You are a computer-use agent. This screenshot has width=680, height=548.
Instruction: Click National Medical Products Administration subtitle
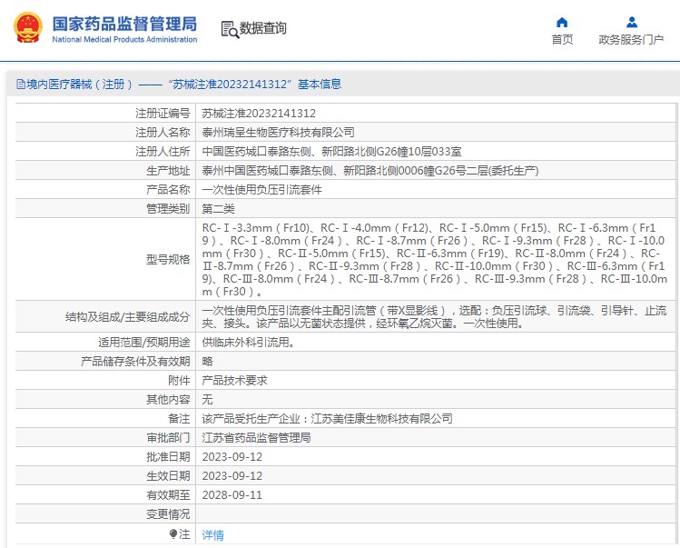124,39
